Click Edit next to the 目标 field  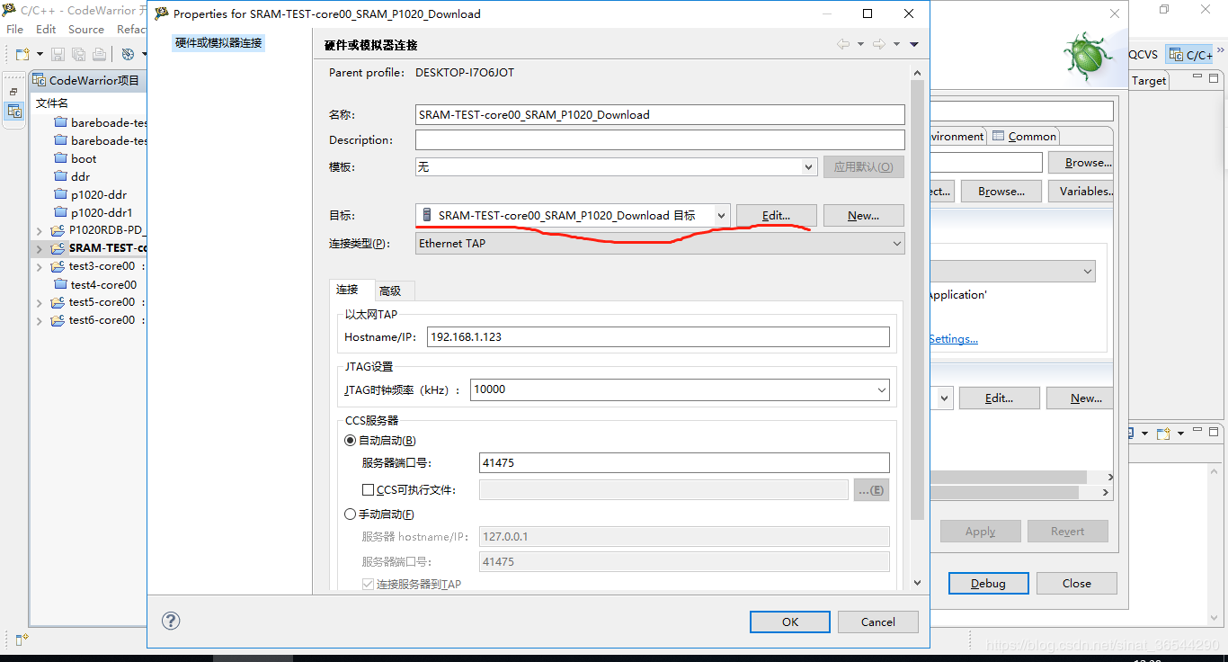[776, 216]
